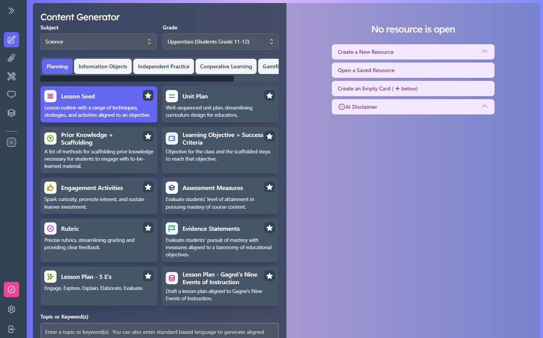This screenshot has width=543, height=338.
Task: Toggle favorite star on Rubric card
Action: click(148, 228)
